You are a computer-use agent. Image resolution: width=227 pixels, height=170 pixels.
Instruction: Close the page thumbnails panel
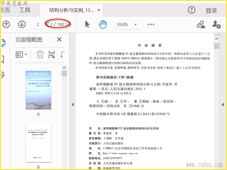[59, 39]
